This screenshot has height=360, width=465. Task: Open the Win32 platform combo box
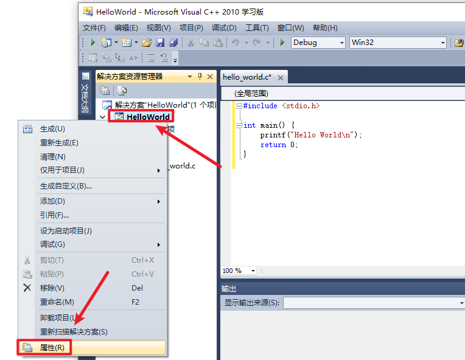tap(398, 43)
